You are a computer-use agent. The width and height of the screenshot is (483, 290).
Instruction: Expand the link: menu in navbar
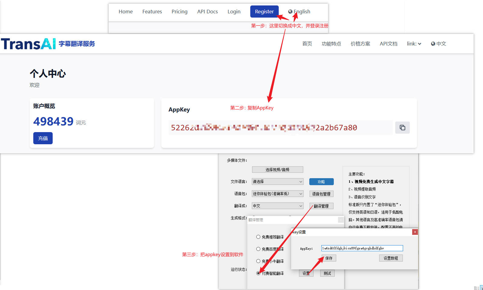click(414, 44)
